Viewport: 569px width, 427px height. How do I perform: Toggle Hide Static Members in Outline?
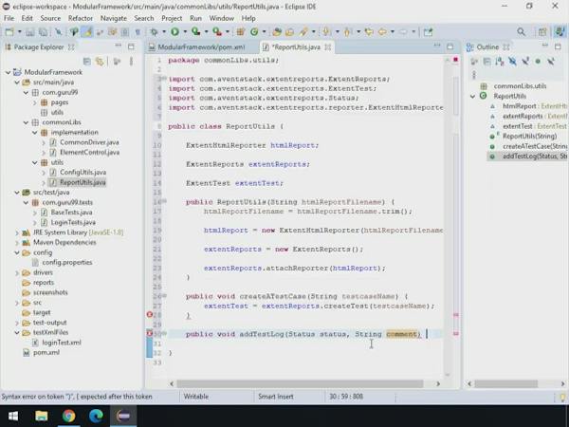coord(525,62)
